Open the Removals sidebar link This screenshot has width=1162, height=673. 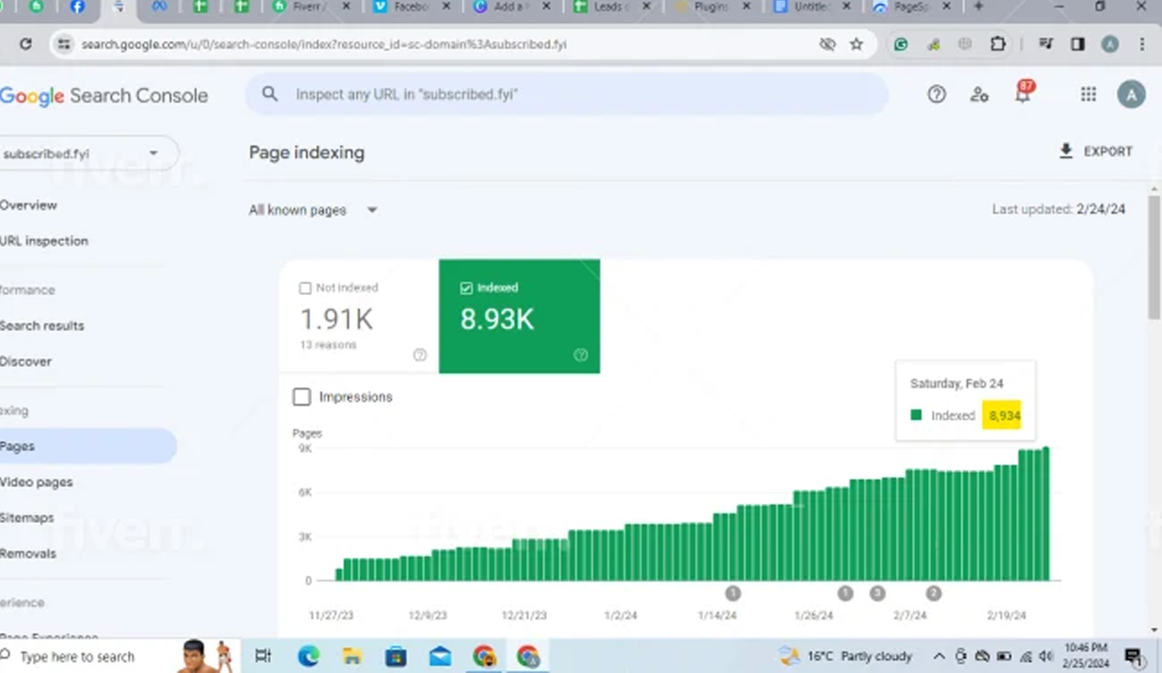[x=28, y=553]
